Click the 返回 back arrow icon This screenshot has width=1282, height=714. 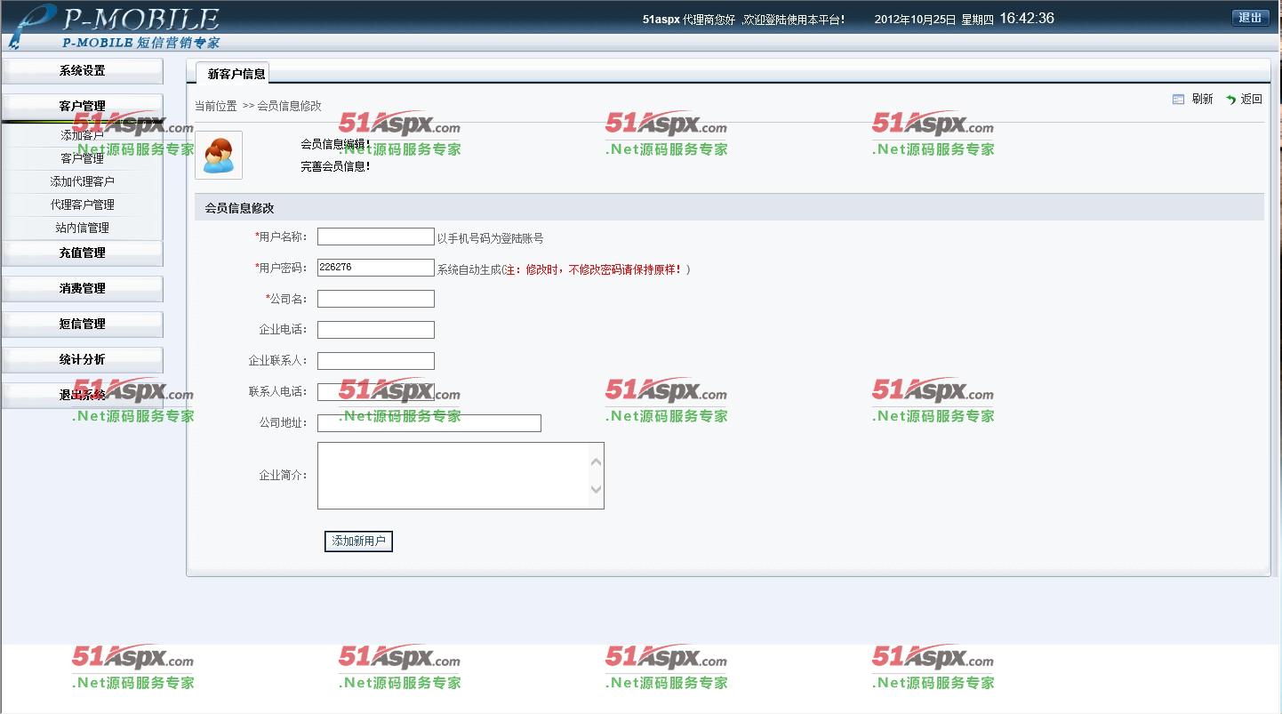(x=1230, y=100)
